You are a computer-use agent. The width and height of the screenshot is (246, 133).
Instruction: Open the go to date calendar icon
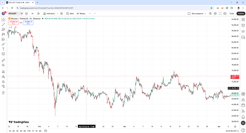(46, 131)
